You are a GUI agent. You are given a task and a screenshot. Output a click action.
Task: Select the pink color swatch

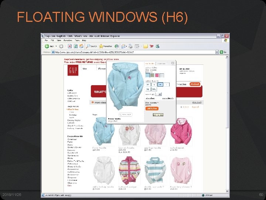[157, 75]
